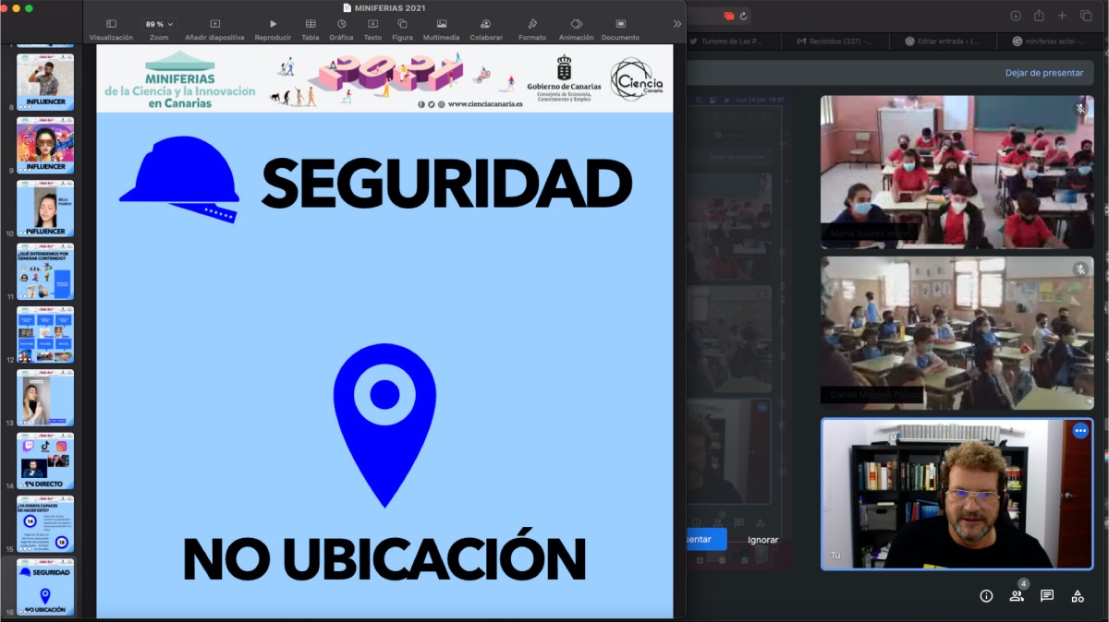Open meeting details info icon

click(986, 596)
